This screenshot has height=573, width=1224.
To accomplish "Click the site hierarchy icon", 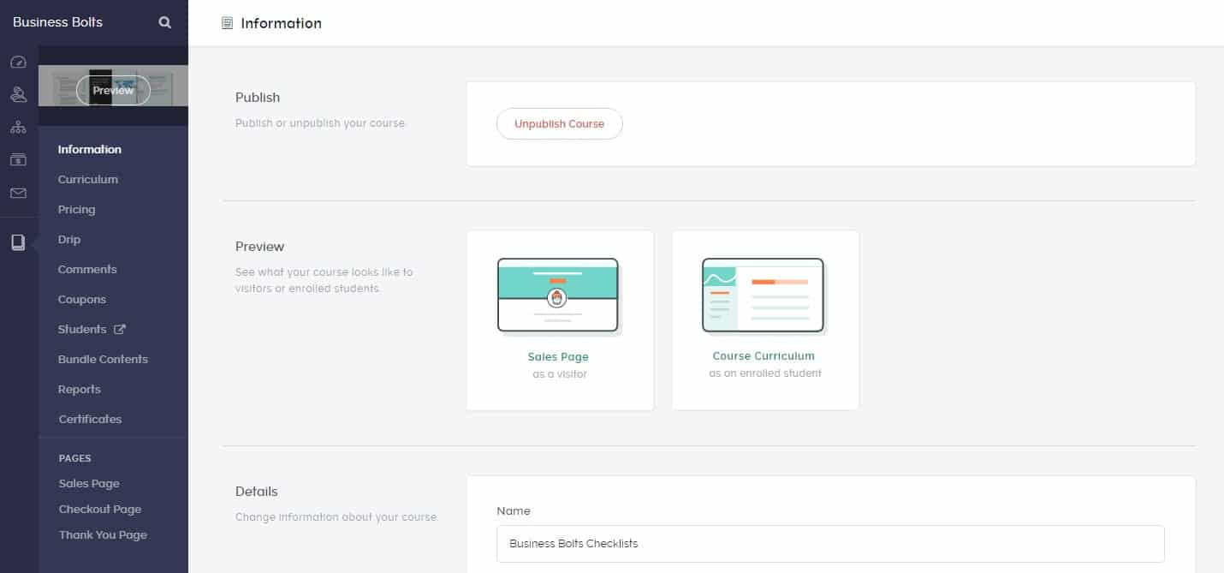I will 18,128.
